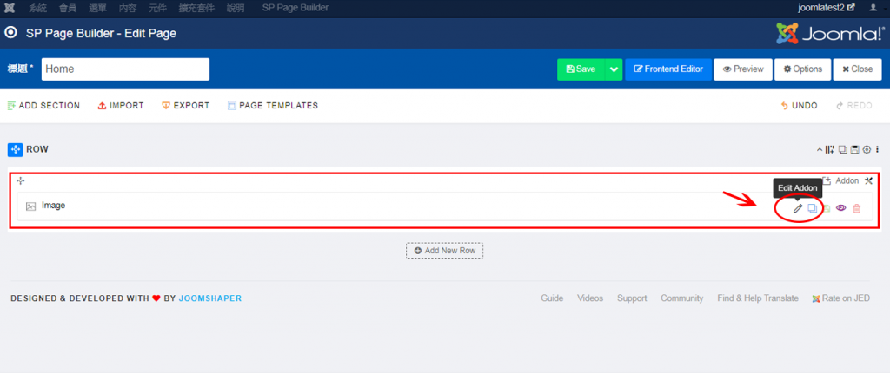The height and width of the screenshot is (373, 890).
Task: Open row settings gear icon
Action: coord(867,149)
